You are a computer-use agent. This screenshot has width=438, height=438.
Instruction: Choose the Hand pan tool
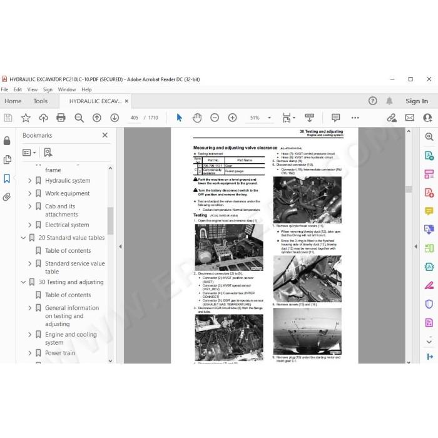(x=197, y=118)
